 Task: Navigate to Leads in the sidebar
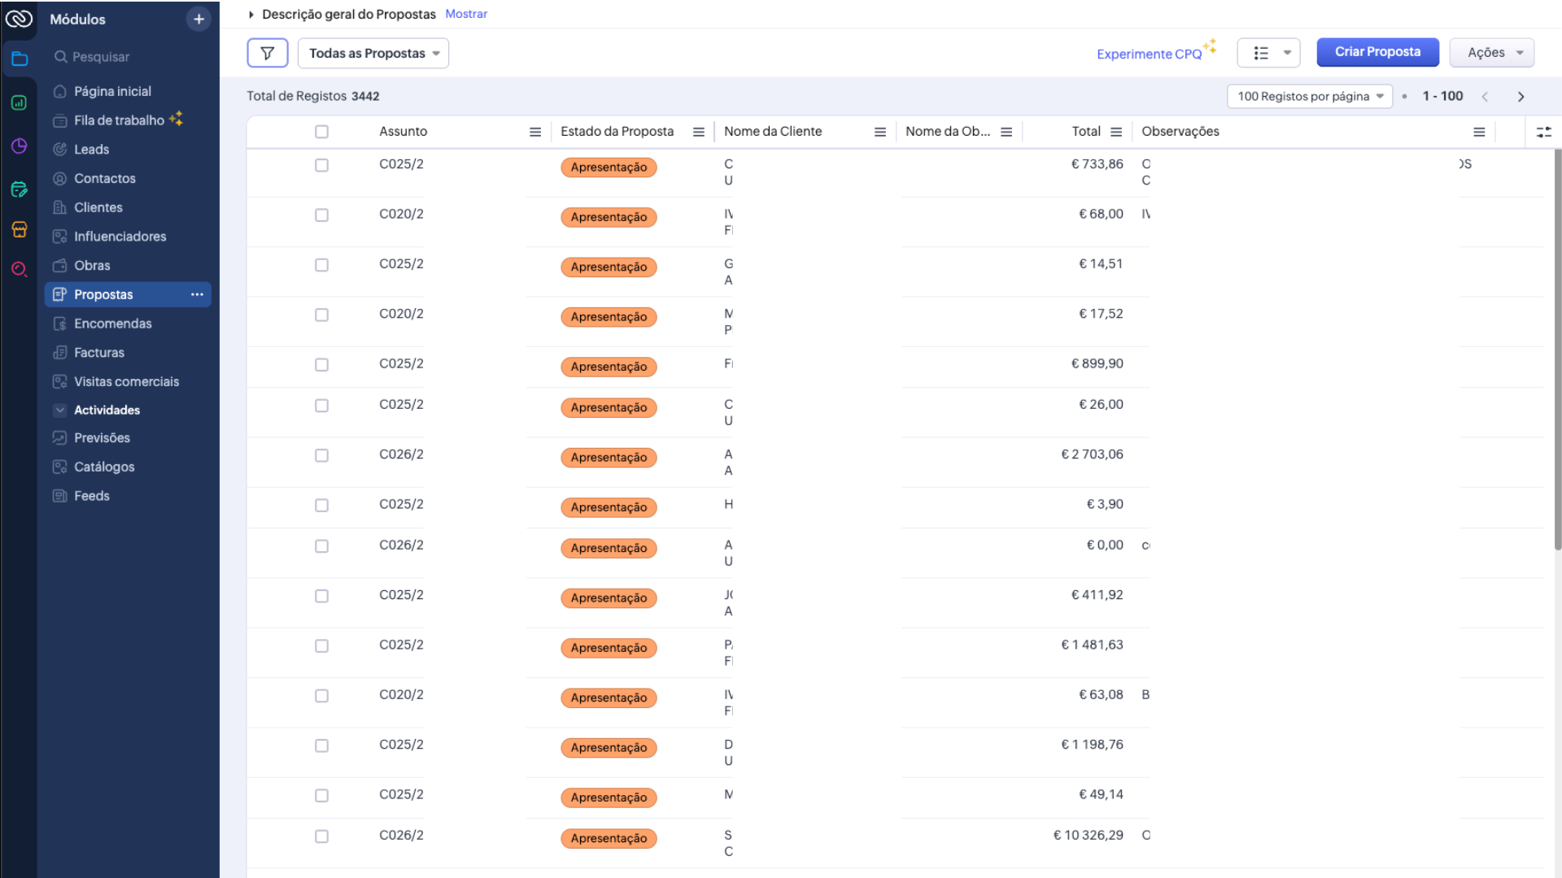[x=91, y=150]
